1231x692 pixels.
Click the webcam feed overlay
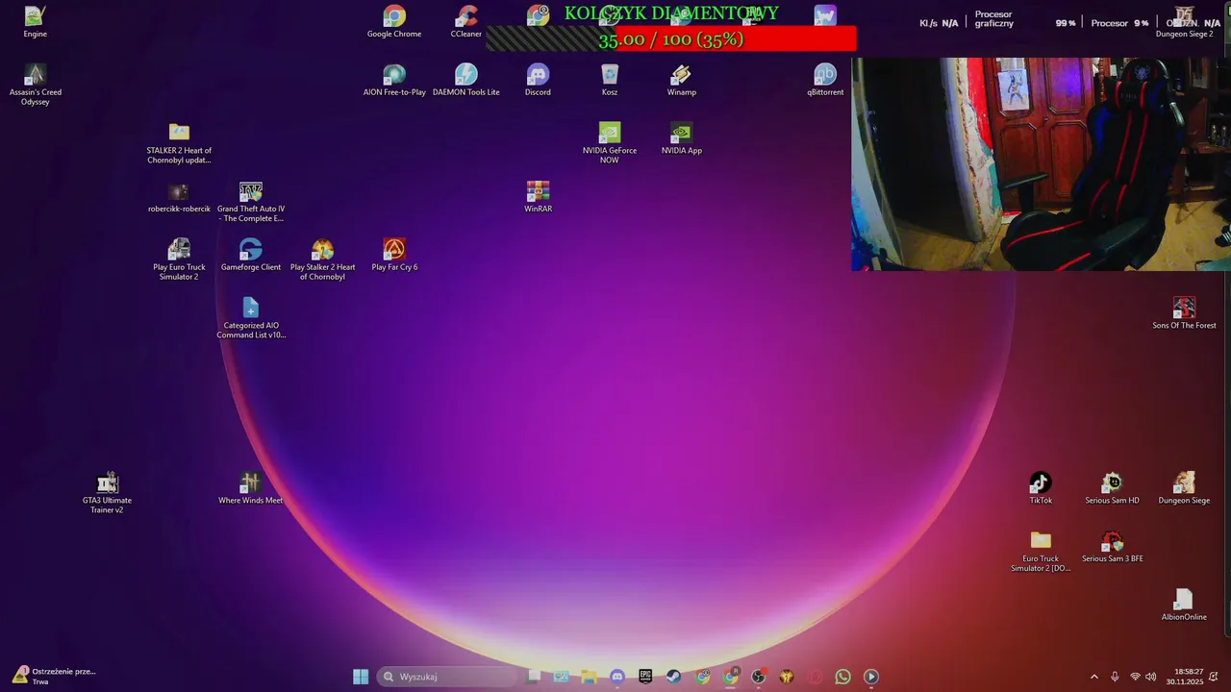1041,164
